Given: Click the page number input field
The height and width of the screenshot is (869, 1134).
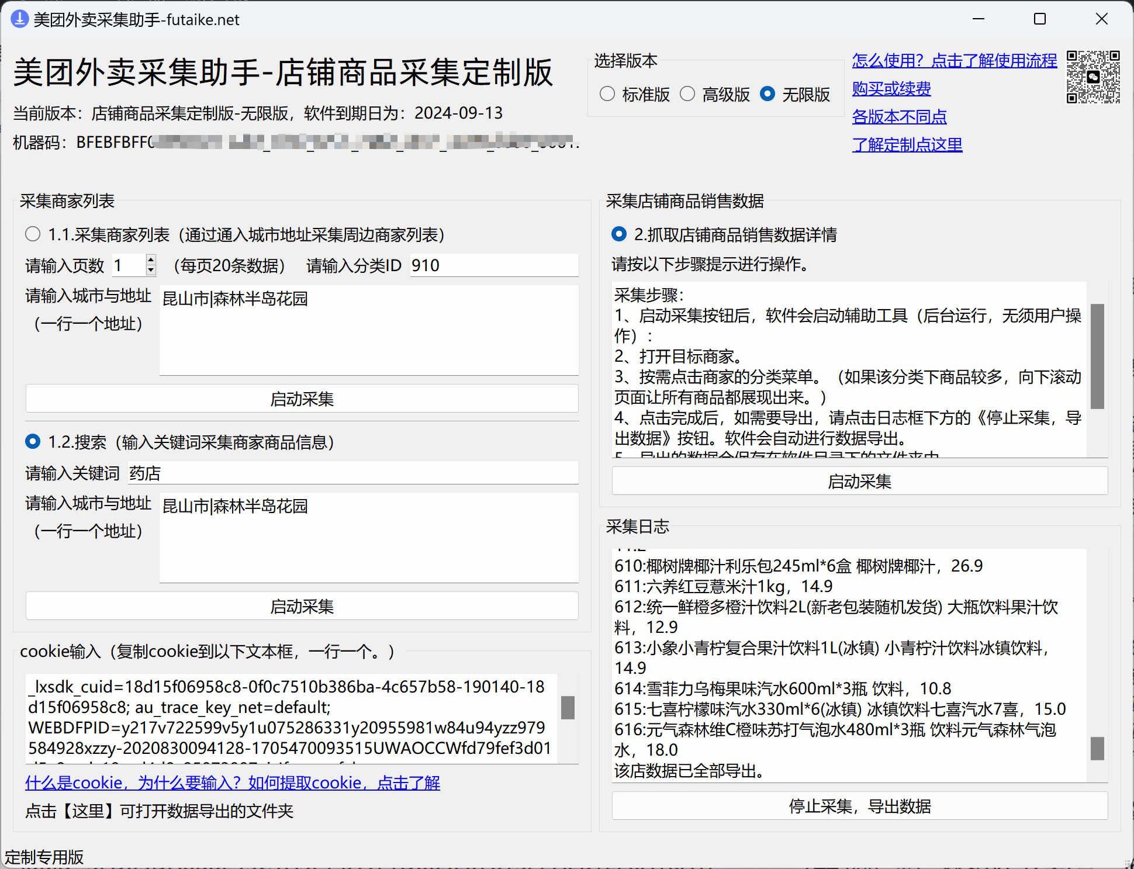Looking at the screenshot, I should click(128, 265).
